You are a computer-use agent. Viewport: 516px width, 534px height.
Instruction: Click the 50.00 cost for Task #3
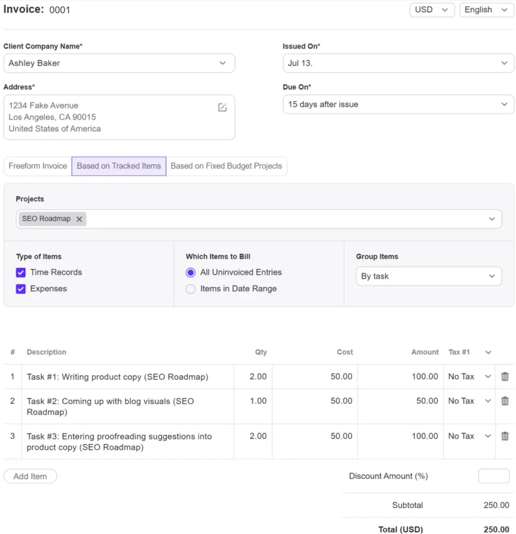(x=341, y=436)
